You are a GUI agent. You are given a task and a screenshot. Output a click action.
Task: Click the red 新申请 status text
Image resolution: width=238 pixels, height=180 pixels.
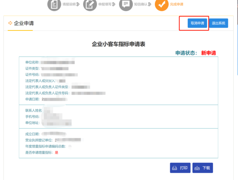208,53
